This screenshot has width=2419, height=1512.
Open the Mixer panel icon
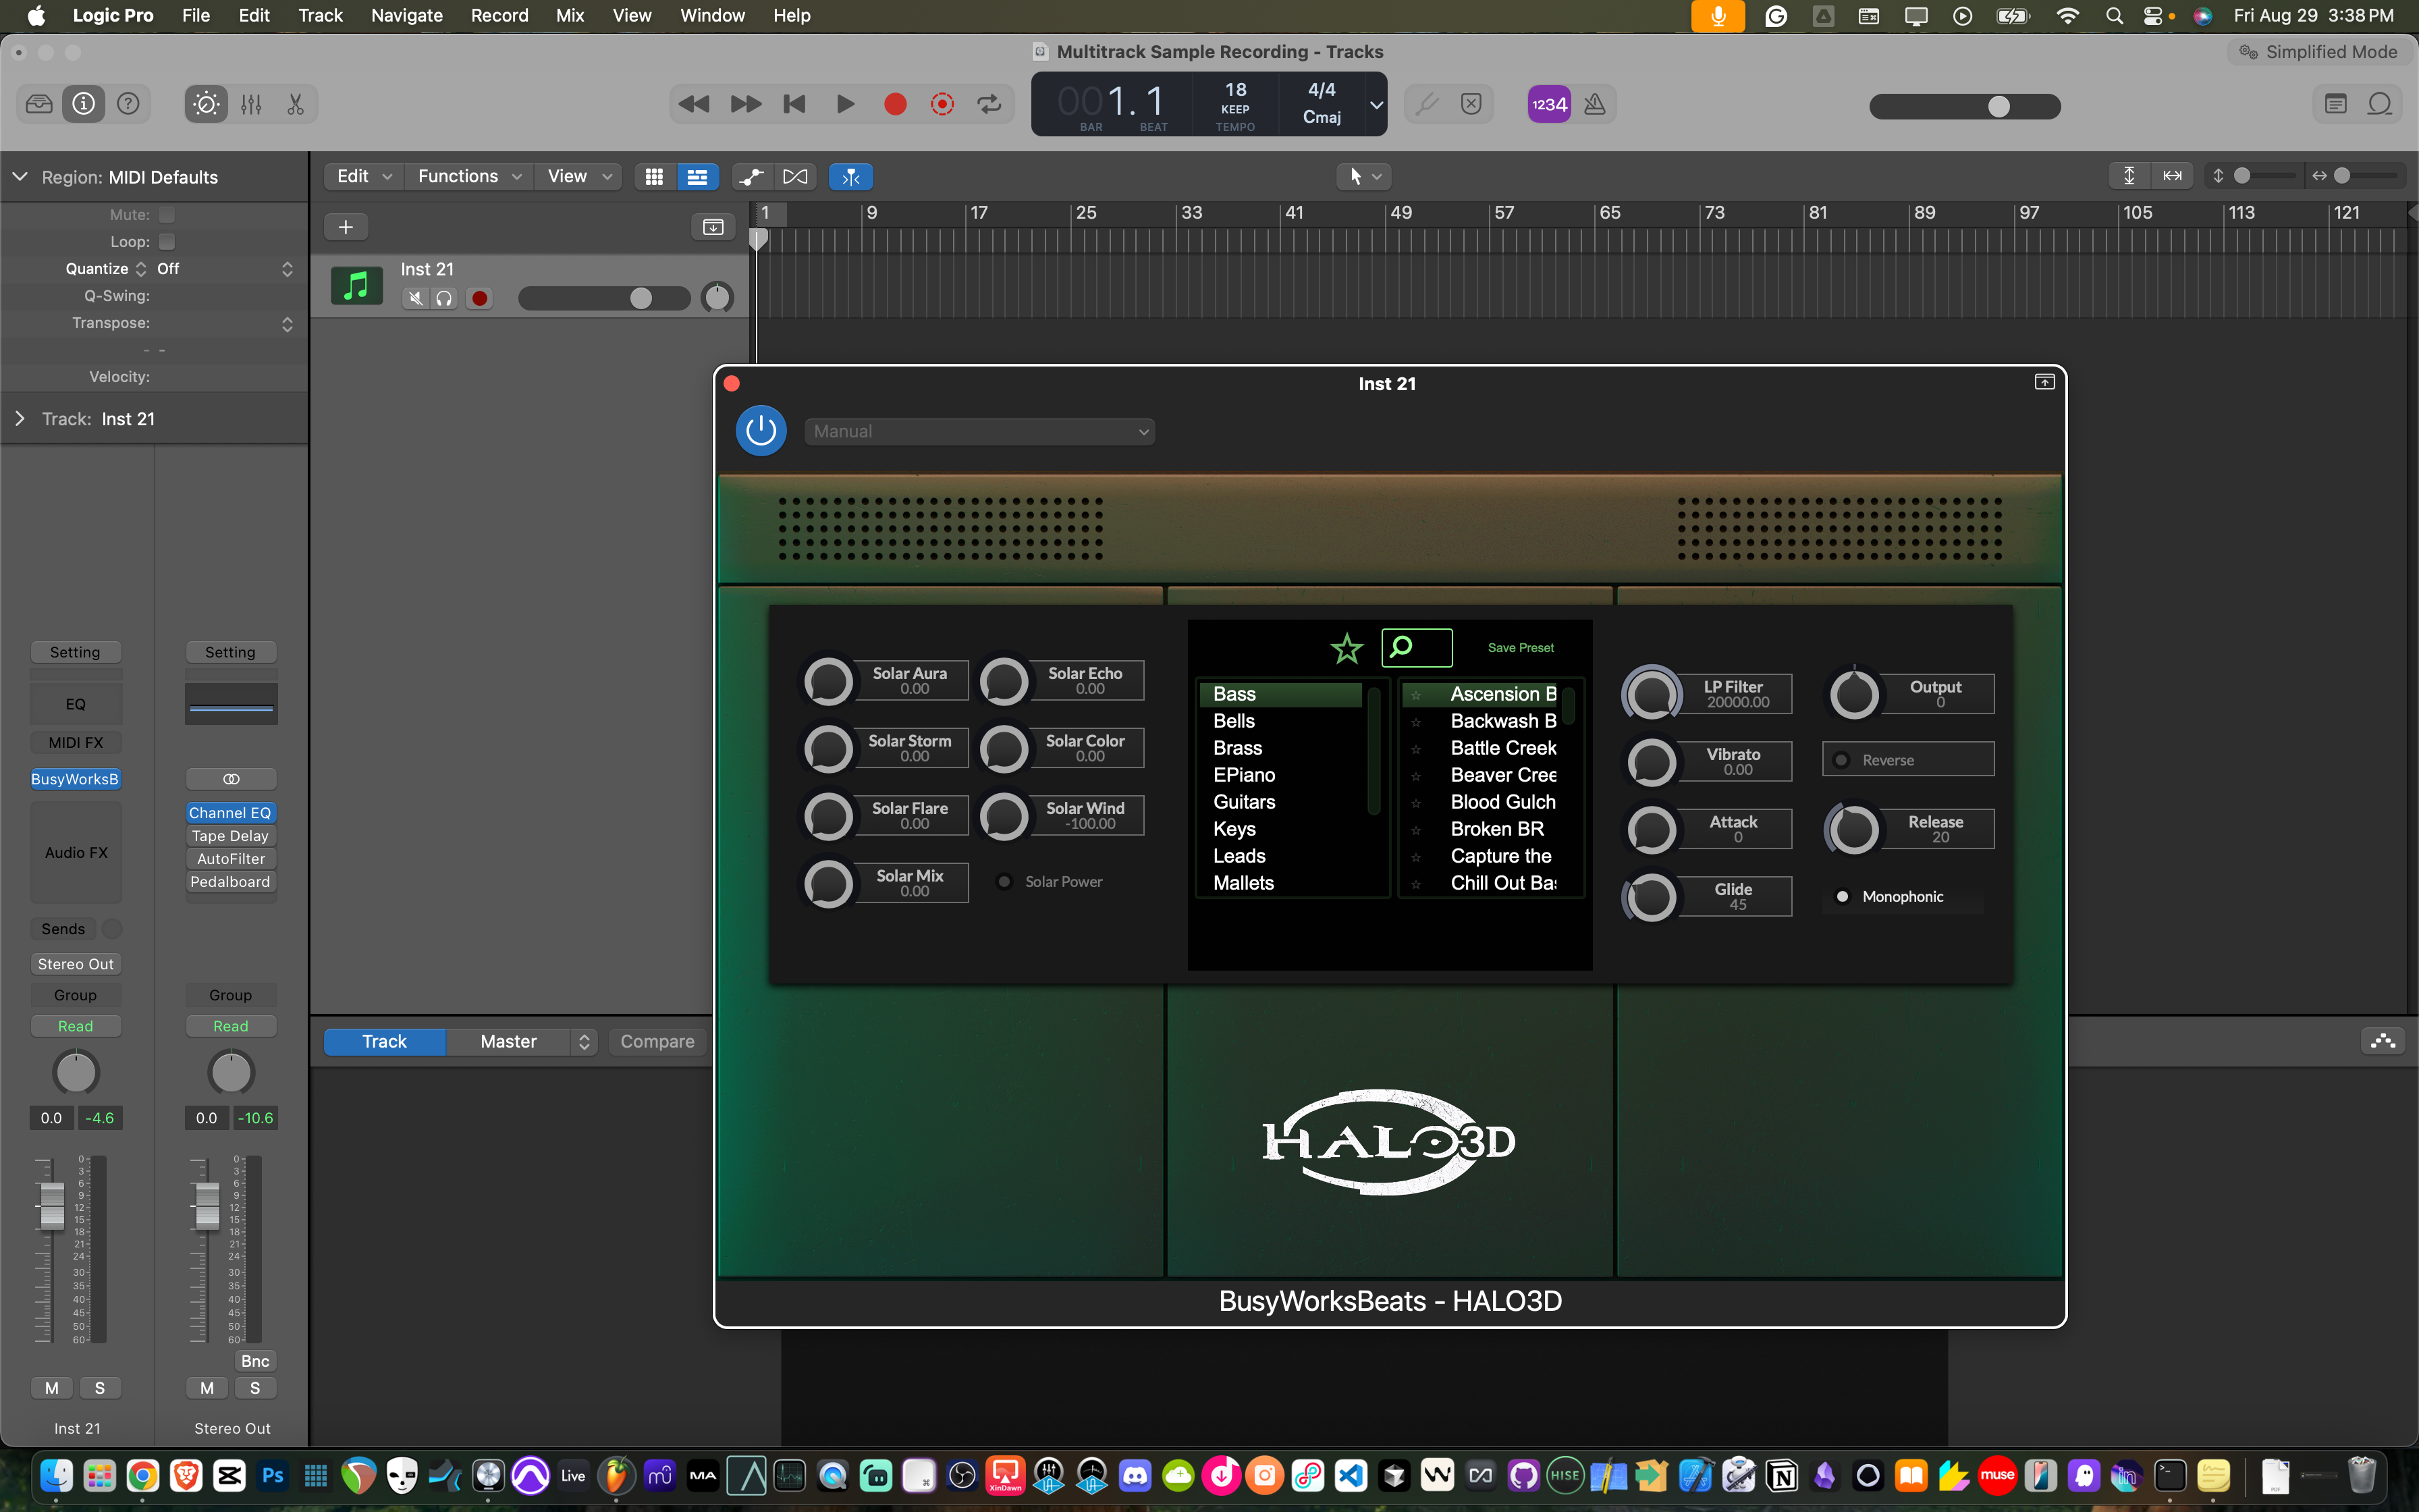(x=251, y=104)
